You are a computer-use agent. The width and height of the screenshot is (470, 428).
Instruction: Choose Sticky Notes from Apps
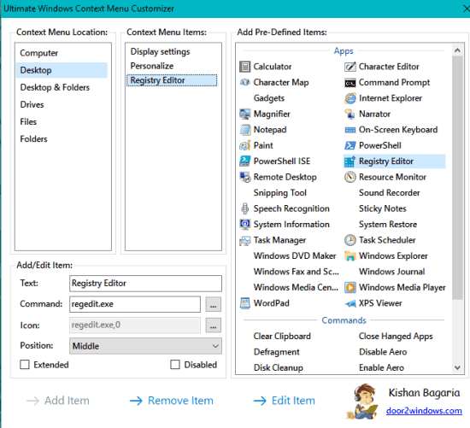383,208
